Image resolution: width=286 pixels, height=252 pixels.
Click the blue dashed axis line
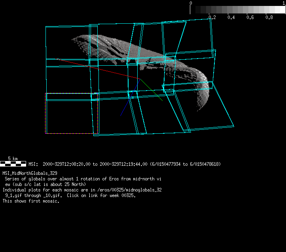click(127, 104)
